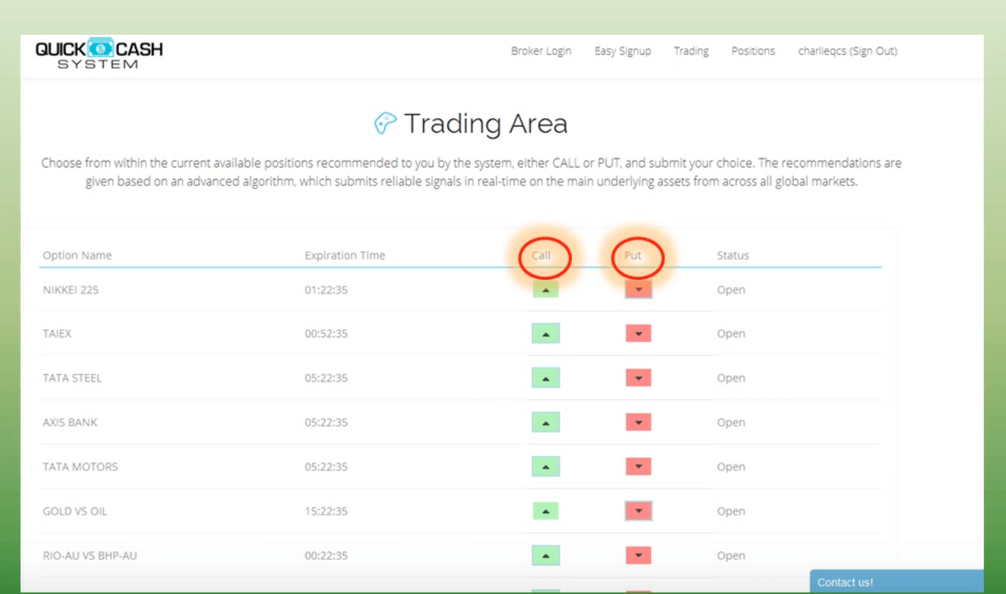The image size is (1006, 594).
Task: Select the TATA MOTORS option name
Action: point(80,467)
